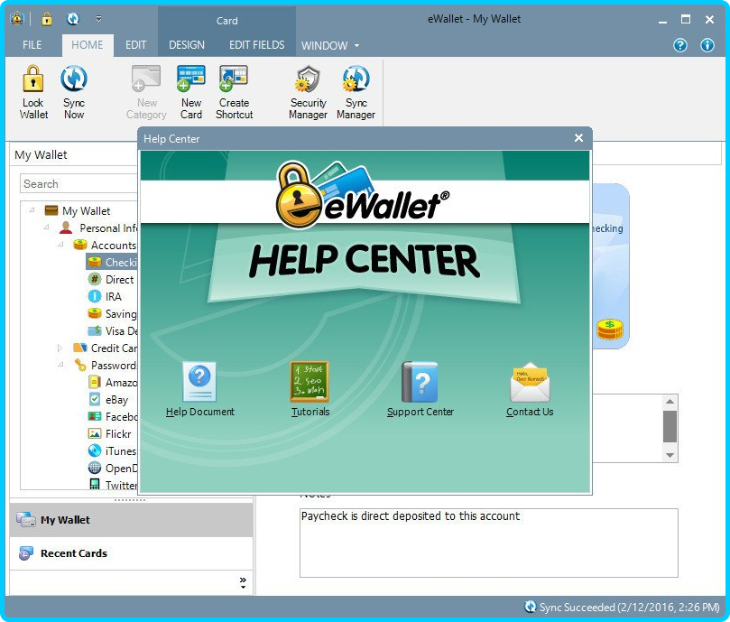The width and height of the screenshot is (730, 622).
Task: Open the FILE menu tab
Action: 32,45
